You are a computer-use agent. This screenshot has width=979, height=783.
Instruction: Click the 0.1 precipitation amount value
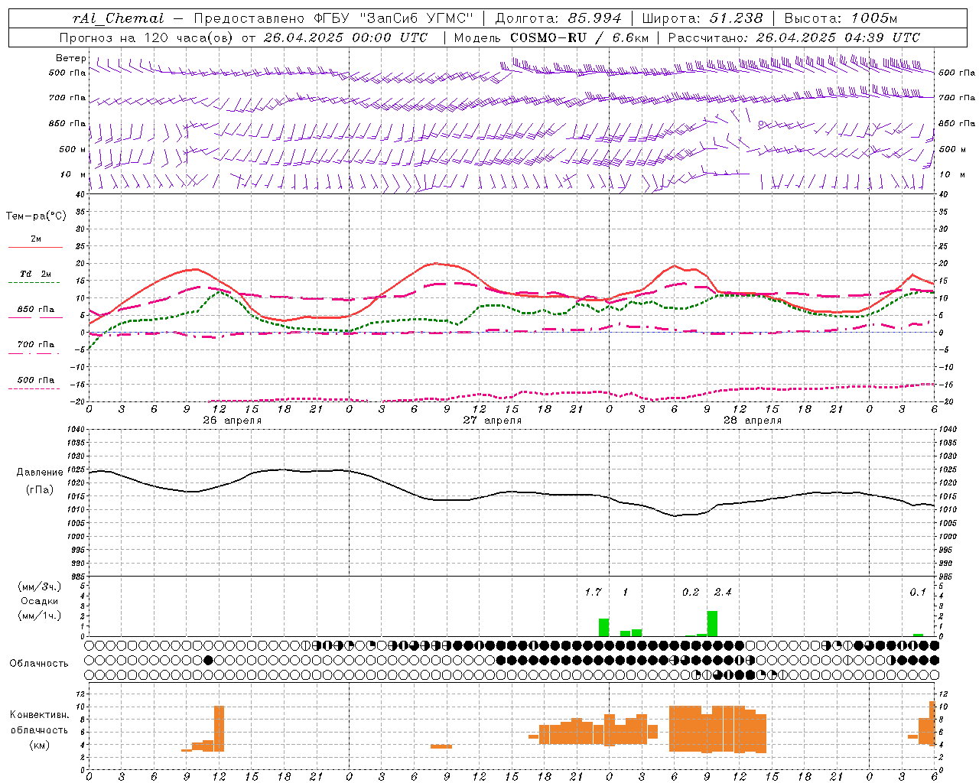pos(918,592)
